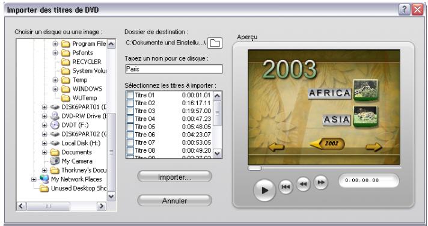Click the folder tree vertical scrollbar thumb
Viewport: 428px width, 226px height.
[111, 152]
